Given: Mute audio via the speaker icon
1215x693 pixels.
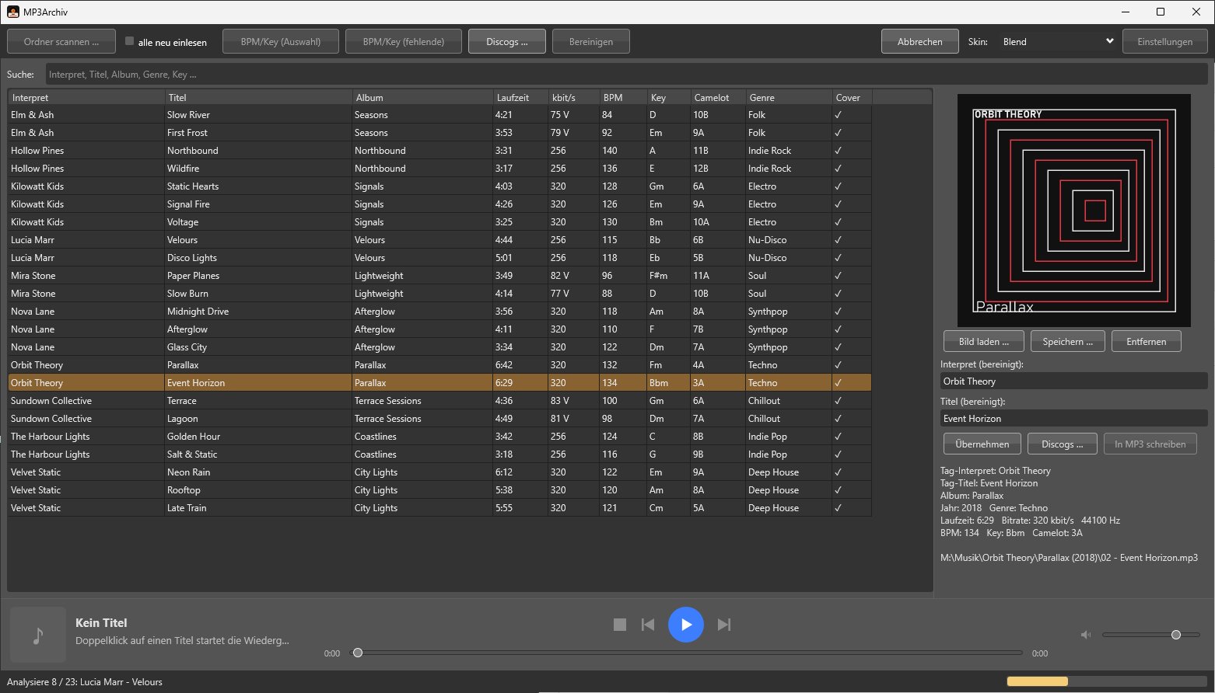Looking at the screenshot, I should pos(1086,635).
